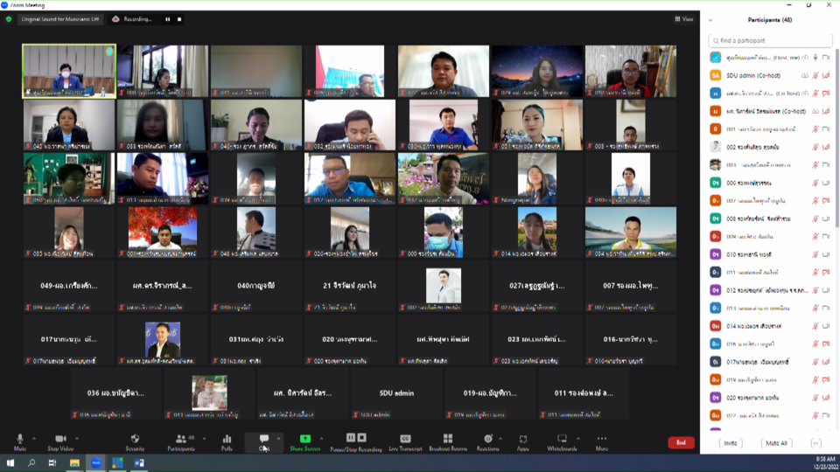Open share options caret next to Share Screen

click(x=321, y=439)
